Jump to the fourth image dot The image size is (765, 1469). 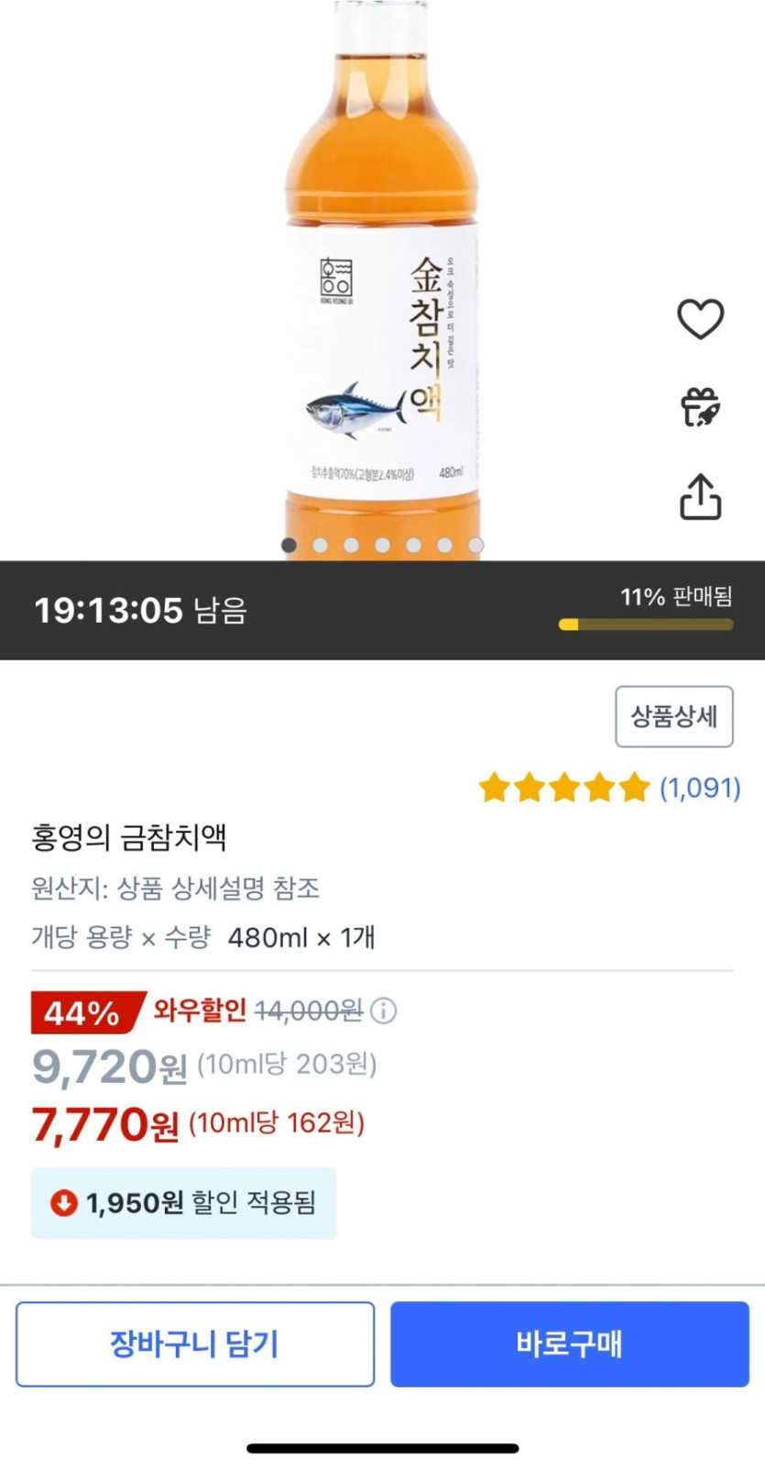click(382, 546)
